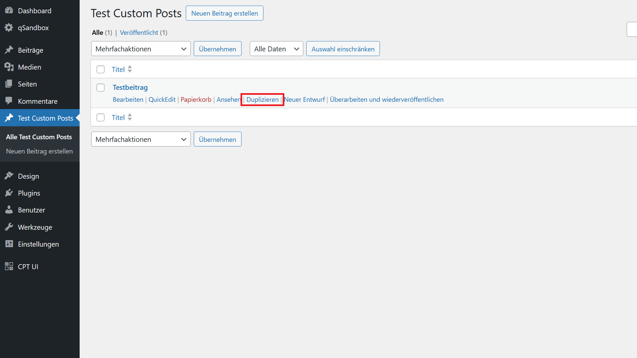Click the Seiten pages icon
637x358 pixels.
click(9, 84)
